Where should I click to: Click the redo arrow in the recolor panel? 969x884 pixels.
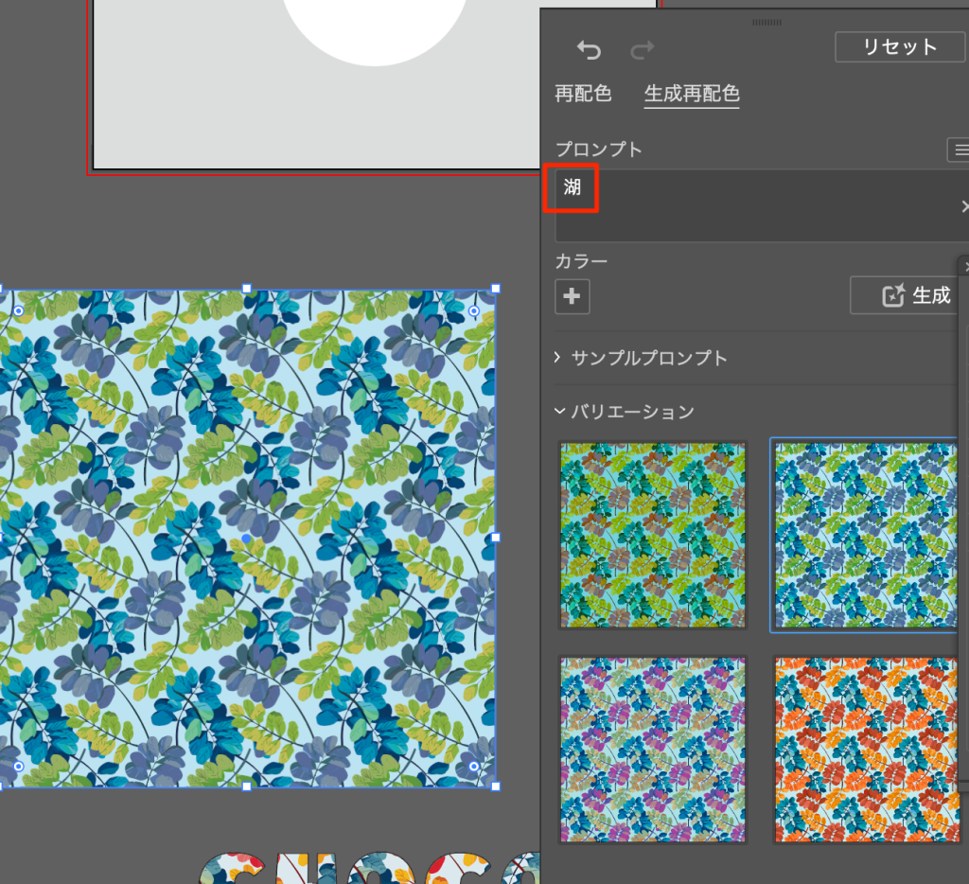point(643,50)
